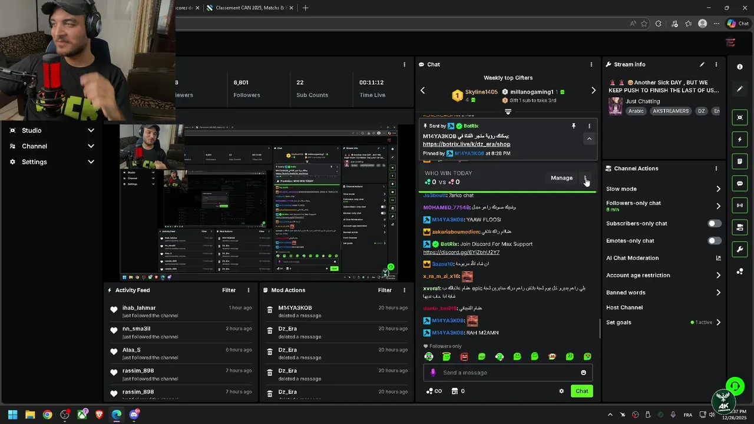Click the chat bubble sidebar icon
This screenshot has height=424, width=754.
pos(740,184)
